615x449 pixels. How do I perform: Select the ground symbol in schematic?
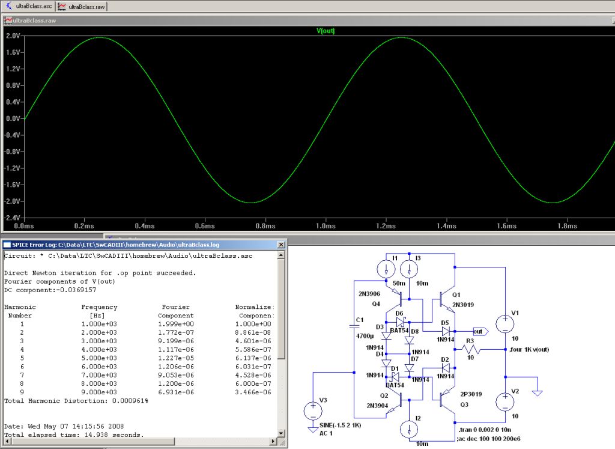[537, 392]
